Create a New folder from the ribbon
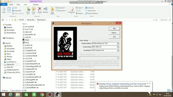The height and width of the screenshot is (97, 173). coord(52,11)
